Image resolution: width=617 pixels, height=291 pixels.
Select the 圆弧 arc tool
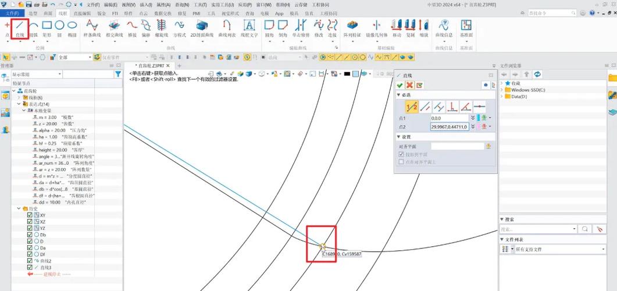(x=34, y=29)
